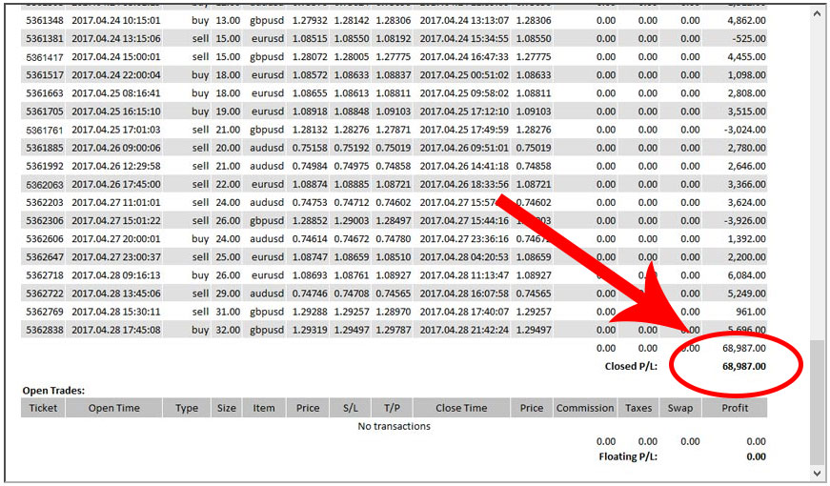Click T/P column header
This screenshot has width=830, height=486.
[392, 408]
